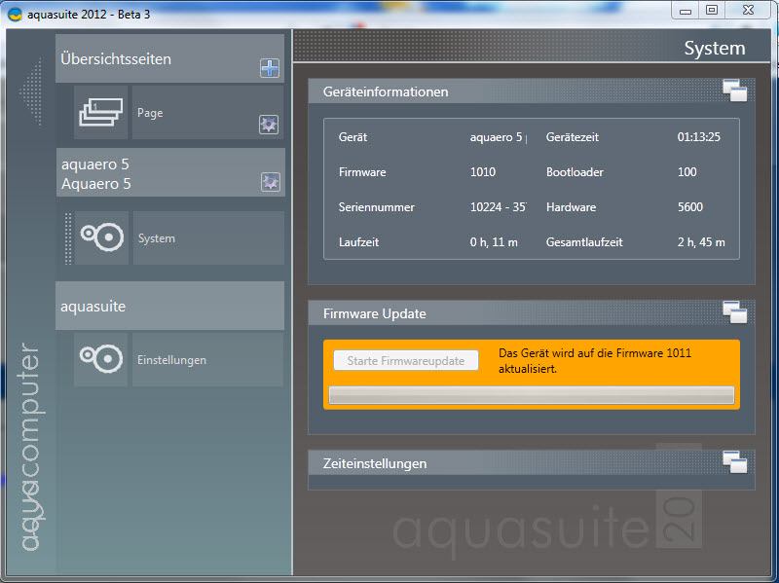Click Gerätezeit value 01:13:25
The image size is (779, 583).
pyautogui.click(x=699, y=137)
